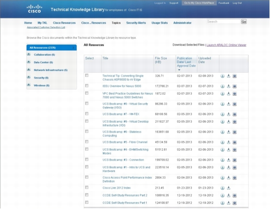View VPC Best Practice Guidelines online

[x=234, y=94]
